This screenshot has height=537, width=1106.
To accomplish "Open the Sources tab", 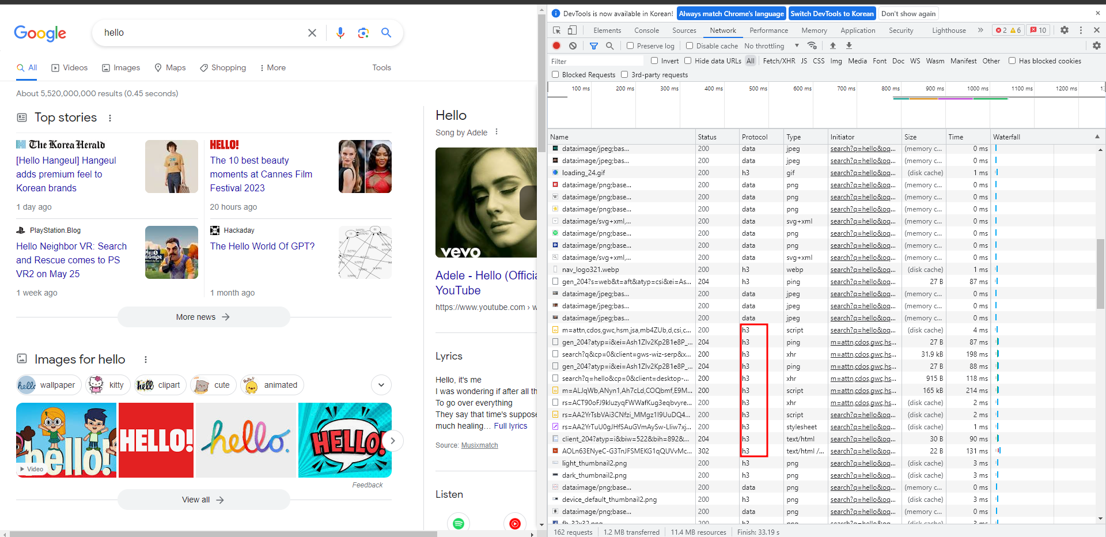I will [684, 31].
